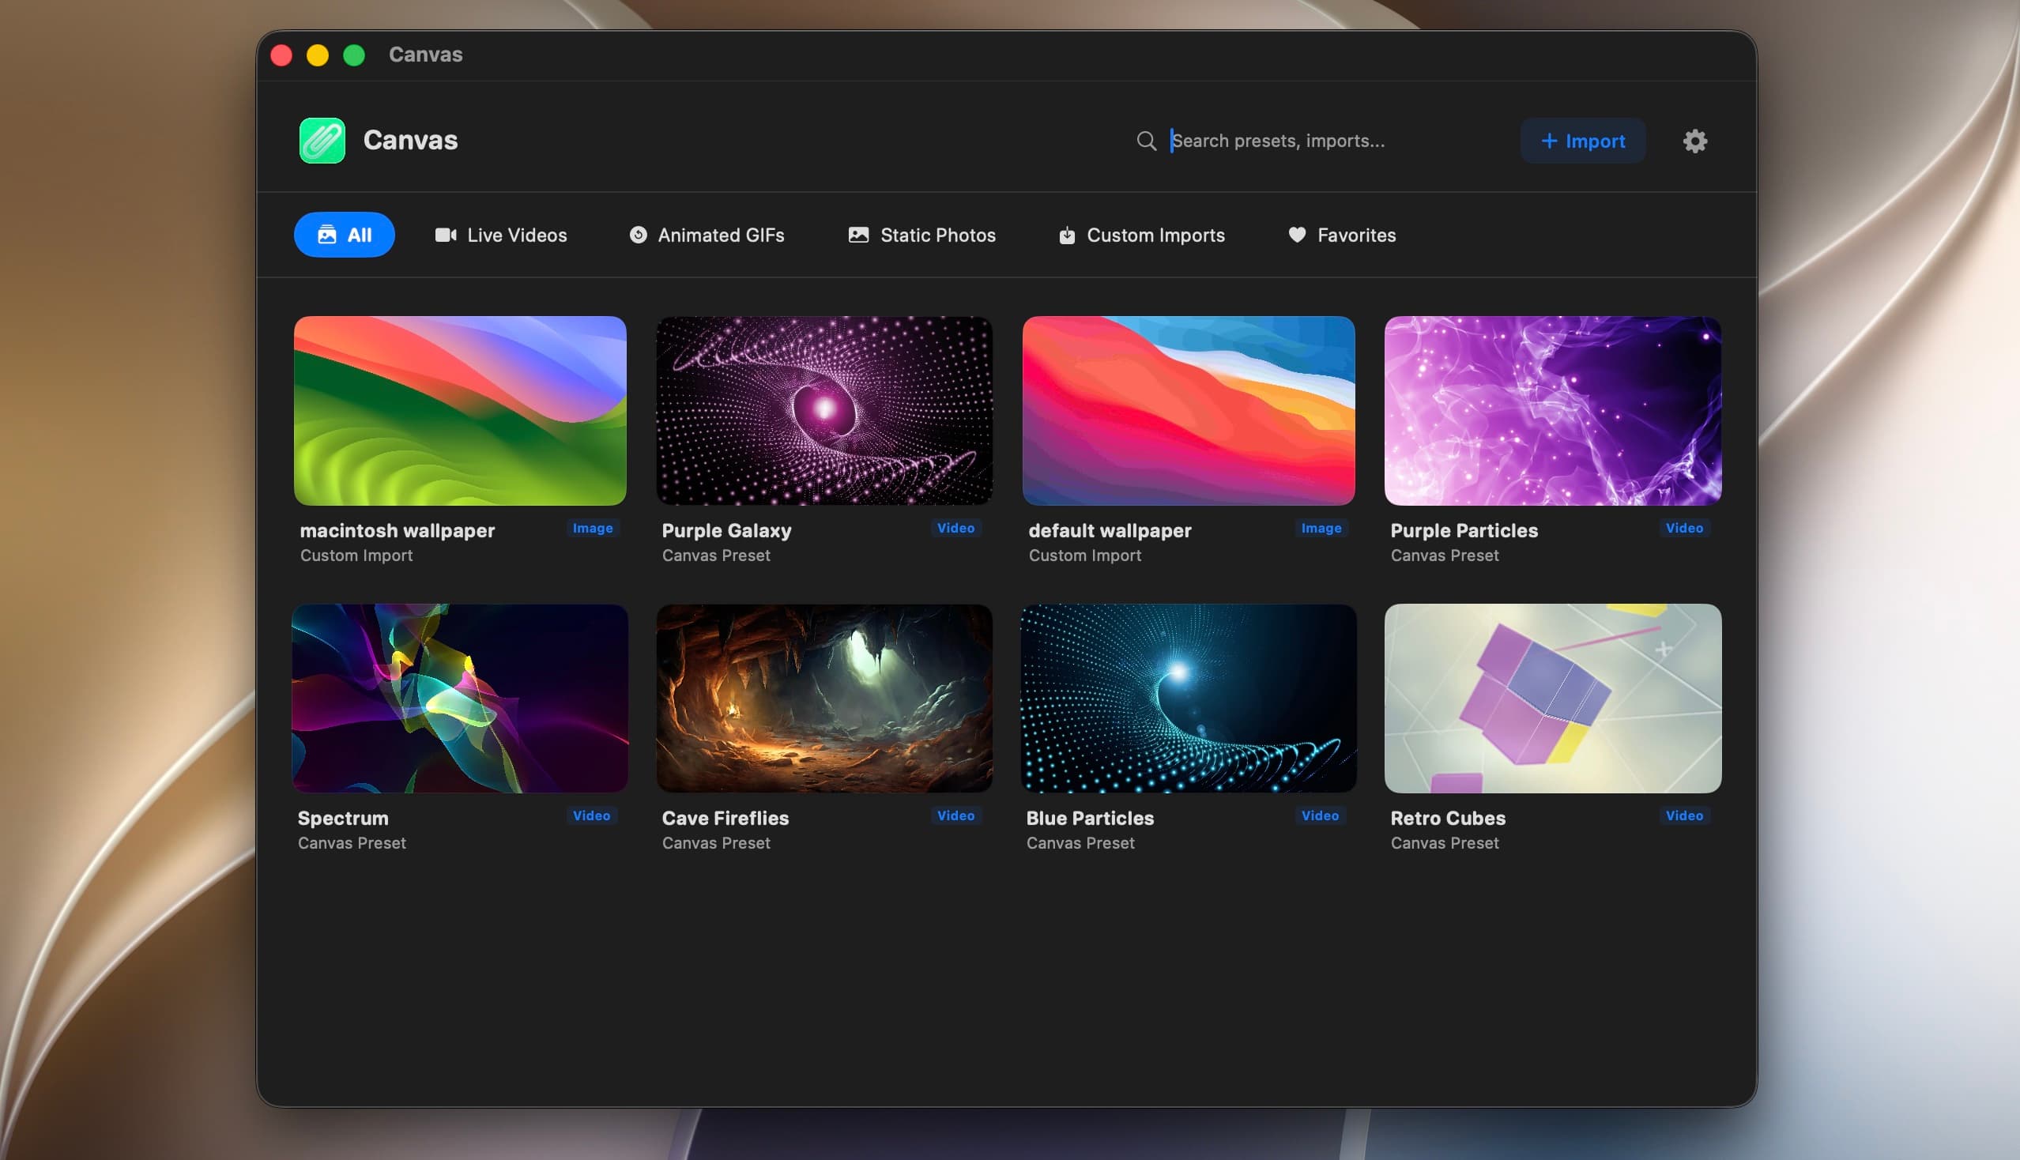Select the All tab

345,235
